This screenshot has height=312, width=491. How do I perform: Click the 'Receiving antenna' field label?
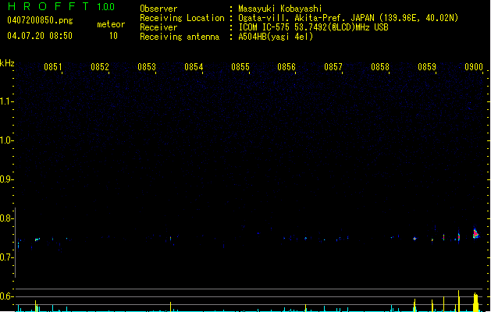point(180,37)
